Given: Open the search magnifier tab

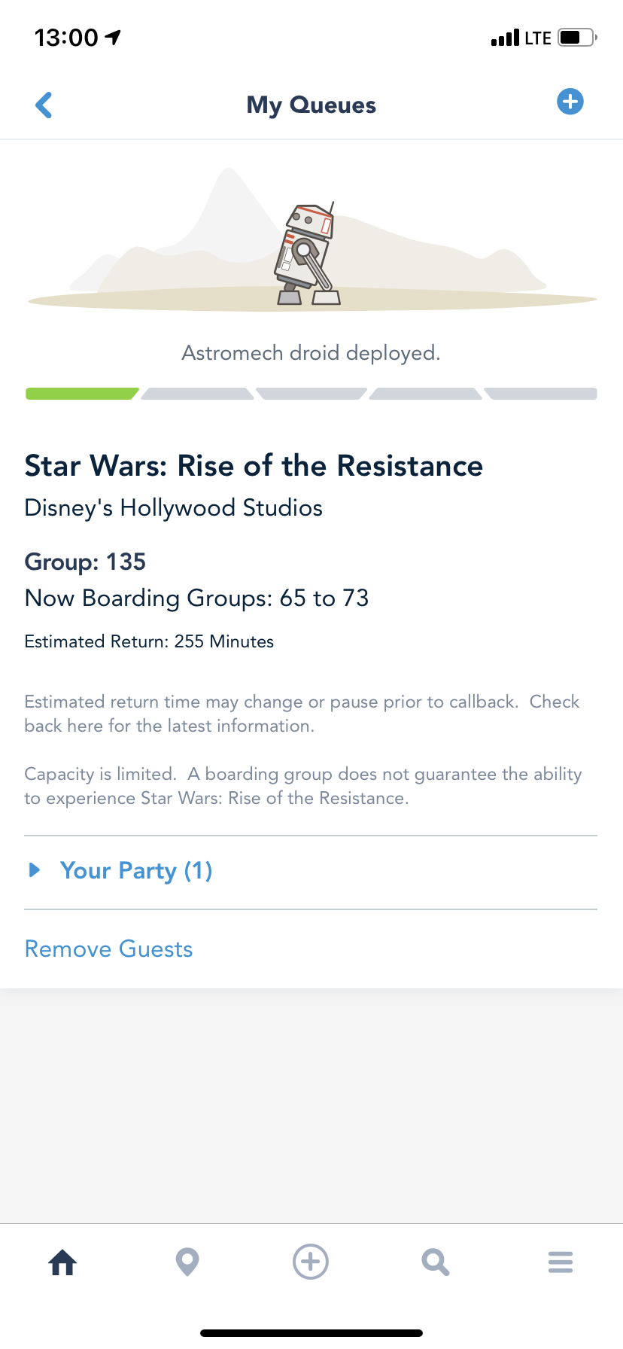Looking at the screenshot, I should click(435, 1262).
